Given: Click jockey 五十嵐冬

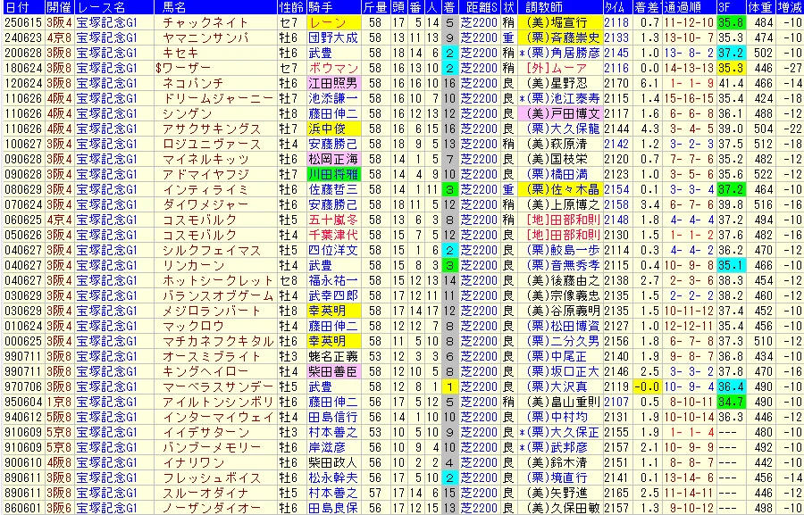Looking at the screenshot, I should pos(333,220).
